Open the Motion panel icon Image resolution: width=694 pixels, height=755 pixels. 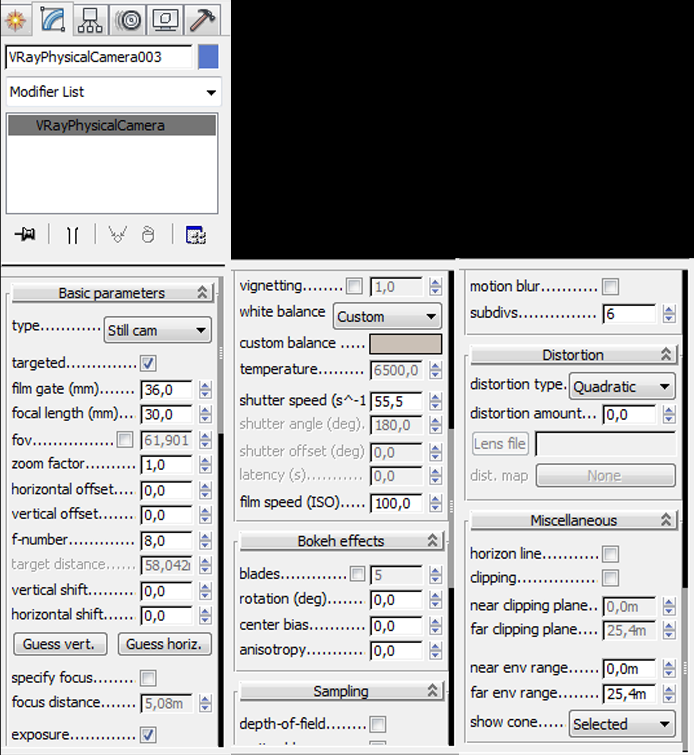(128, 19)
